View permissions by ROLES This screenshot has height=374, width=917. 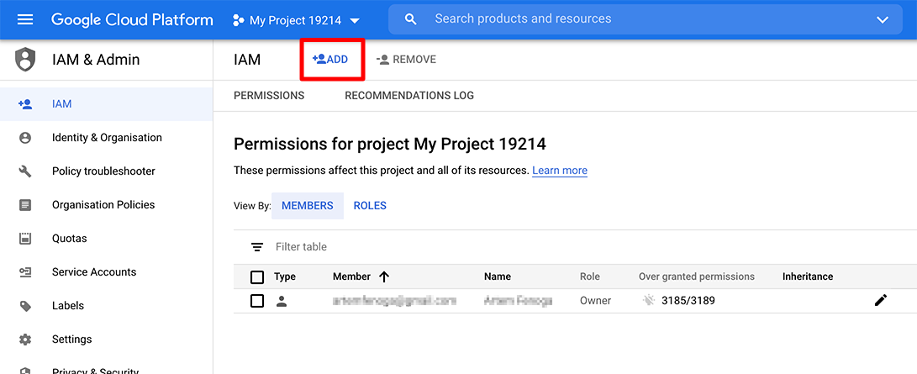pos(370,206)
